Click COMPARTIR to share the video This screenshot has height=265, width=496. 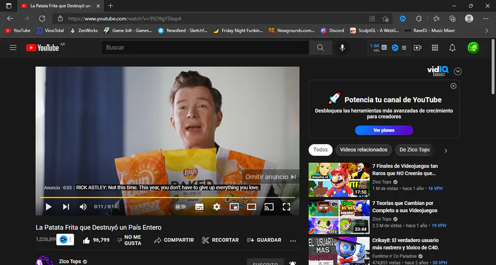point(174,240)
